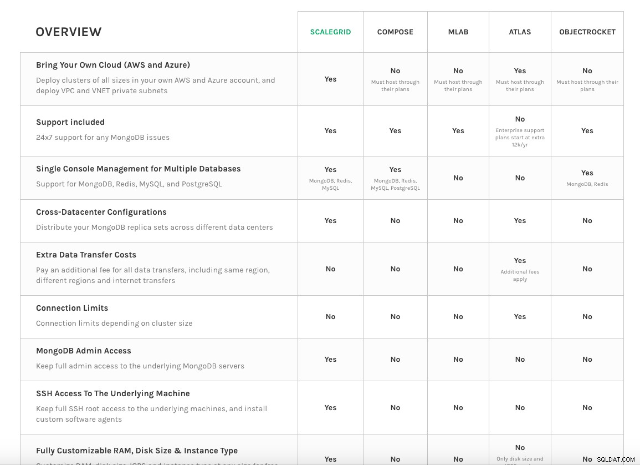
Task: Click the "Support included" row title
Action: click(70, 122)
